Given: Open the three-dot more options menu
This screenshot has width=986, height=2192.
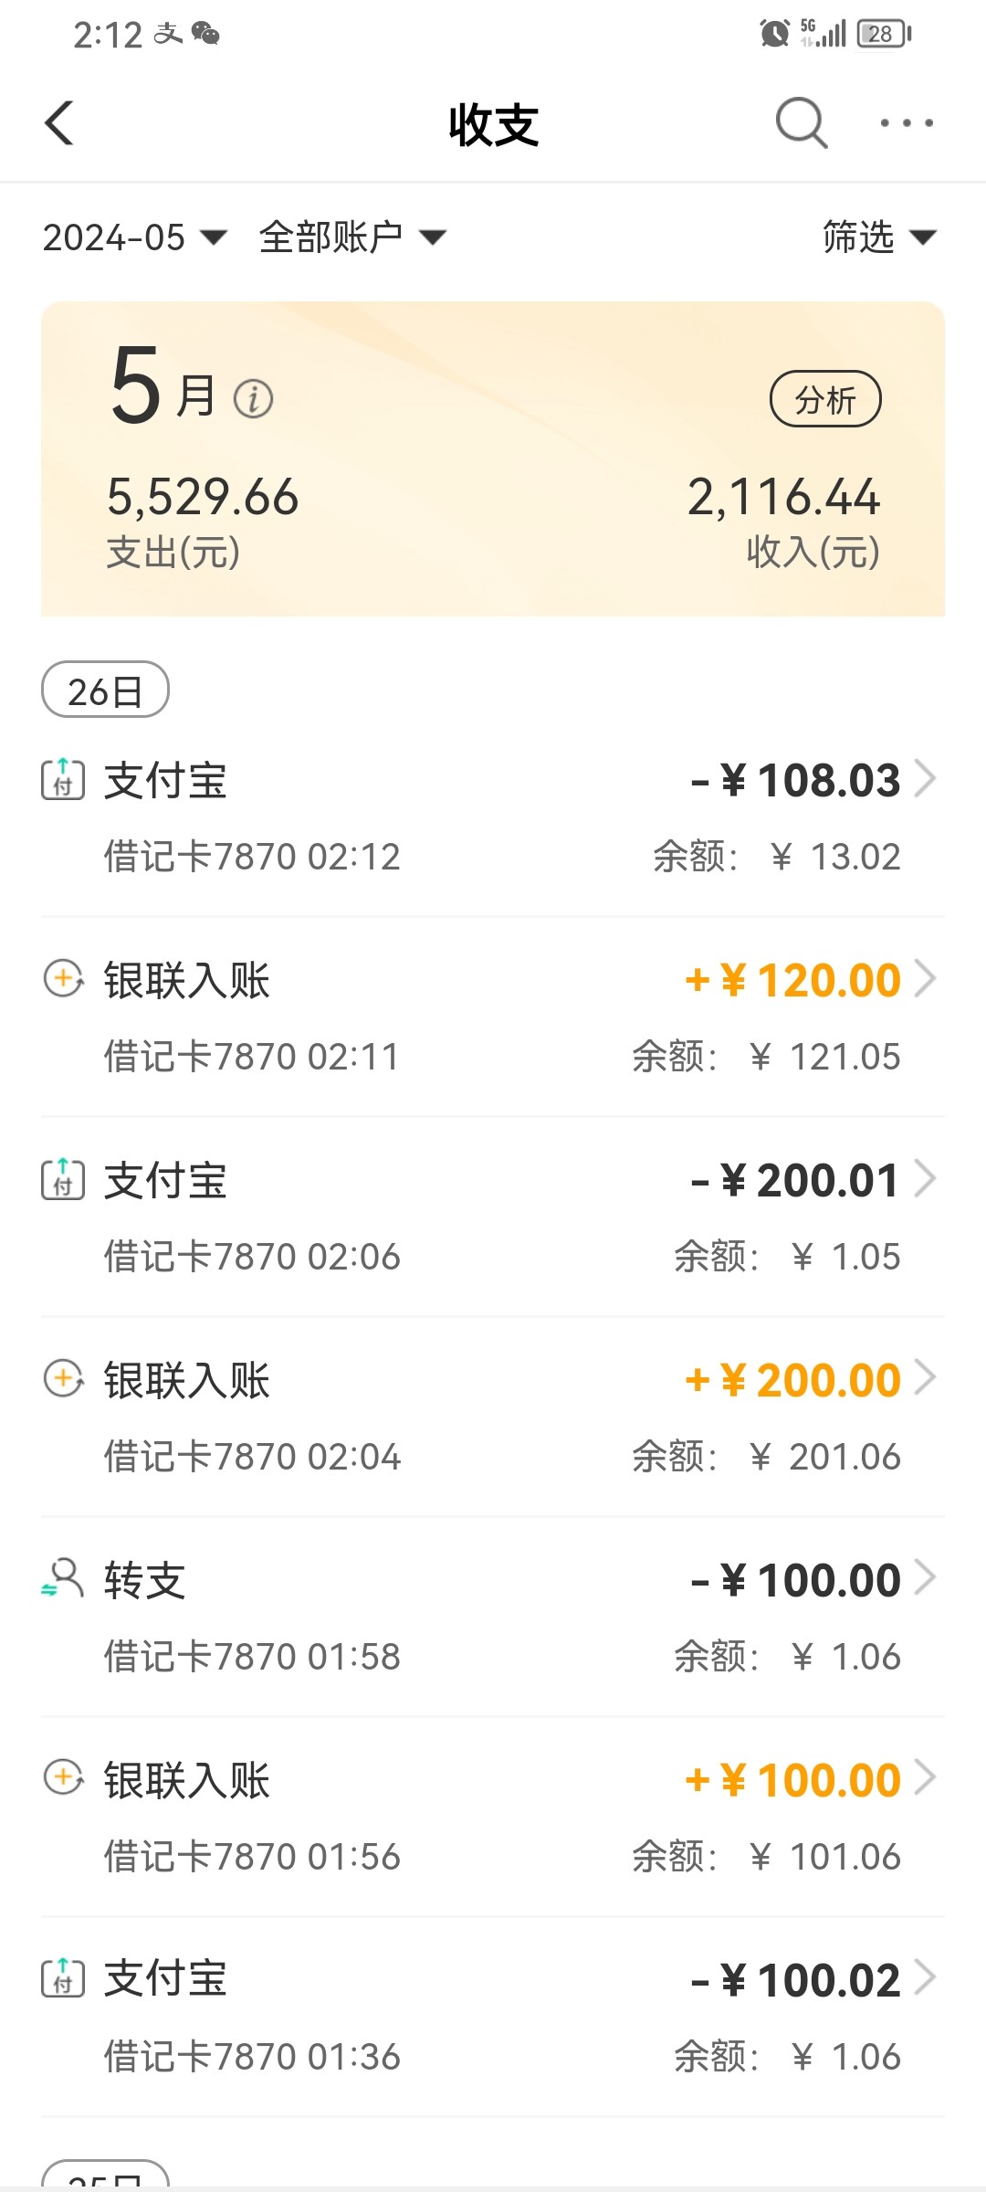Looking at the screenshot, I should tap(906, 122).
